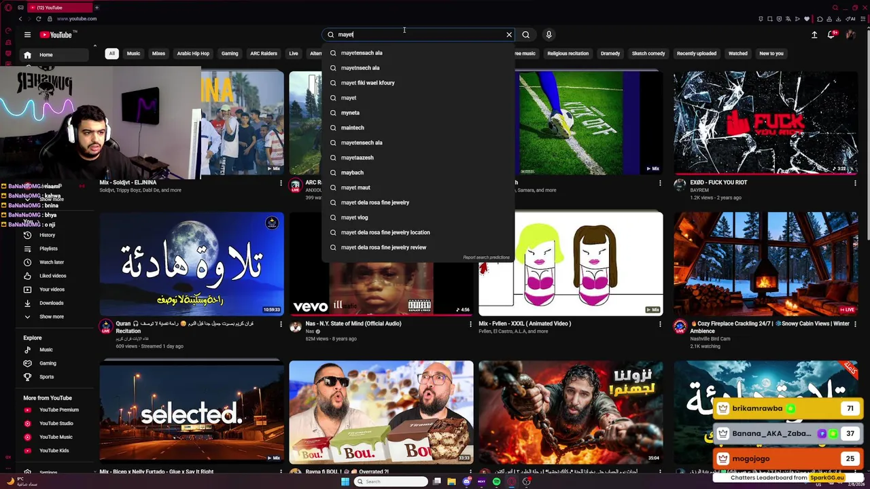870x489 pixels.
Task: Open Playlists in the sidebar
Action: (x=48, y=249)
